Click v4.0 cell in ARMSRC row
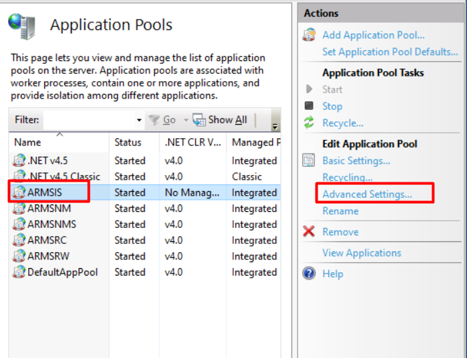467x358 pixels. (174, 240)
